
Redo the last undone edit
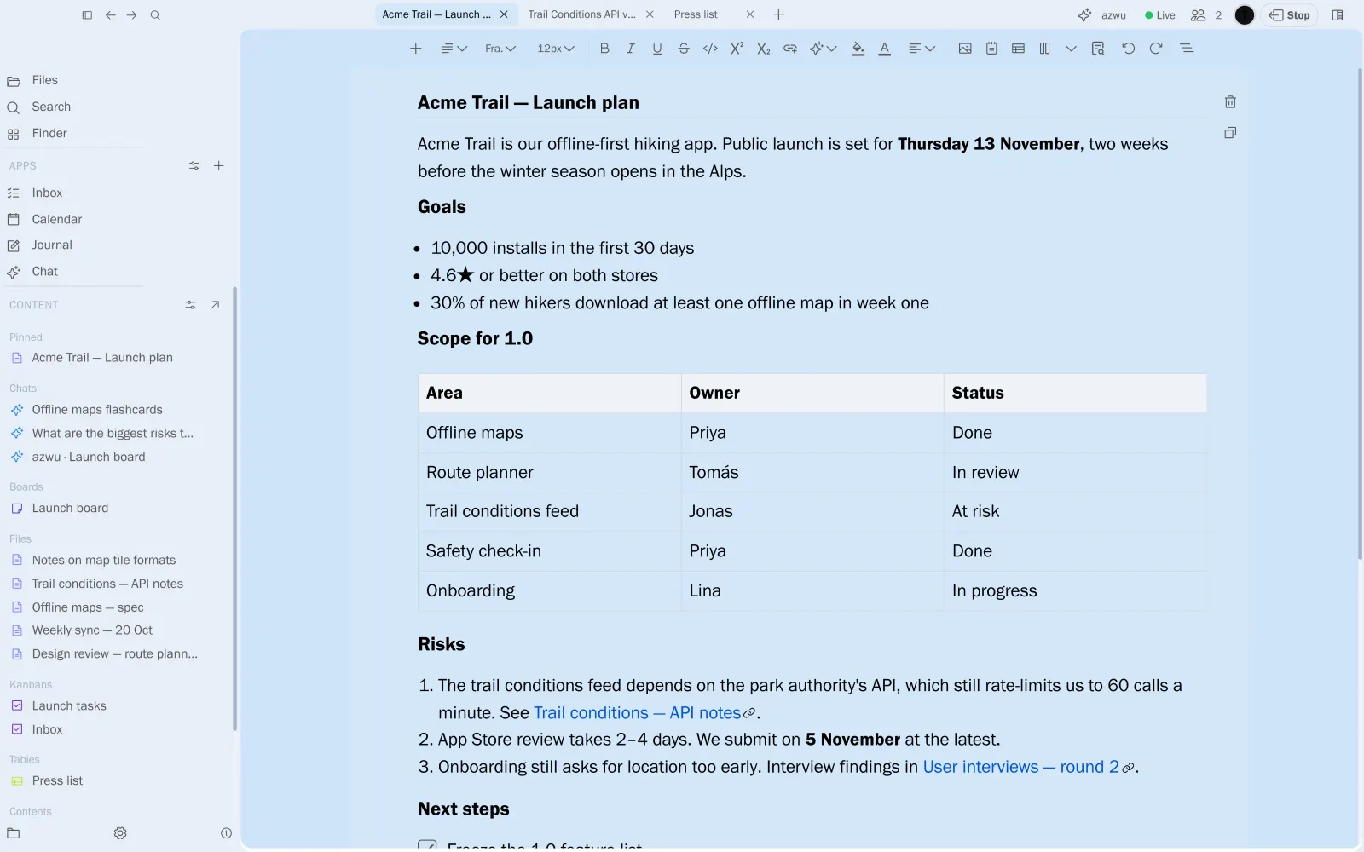point(1156,49)
